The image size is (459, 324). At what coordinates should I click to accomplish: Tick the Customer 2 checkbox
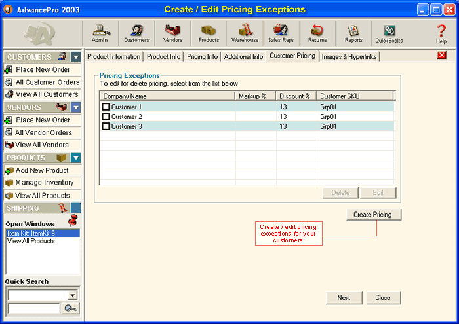coord(106,117)
